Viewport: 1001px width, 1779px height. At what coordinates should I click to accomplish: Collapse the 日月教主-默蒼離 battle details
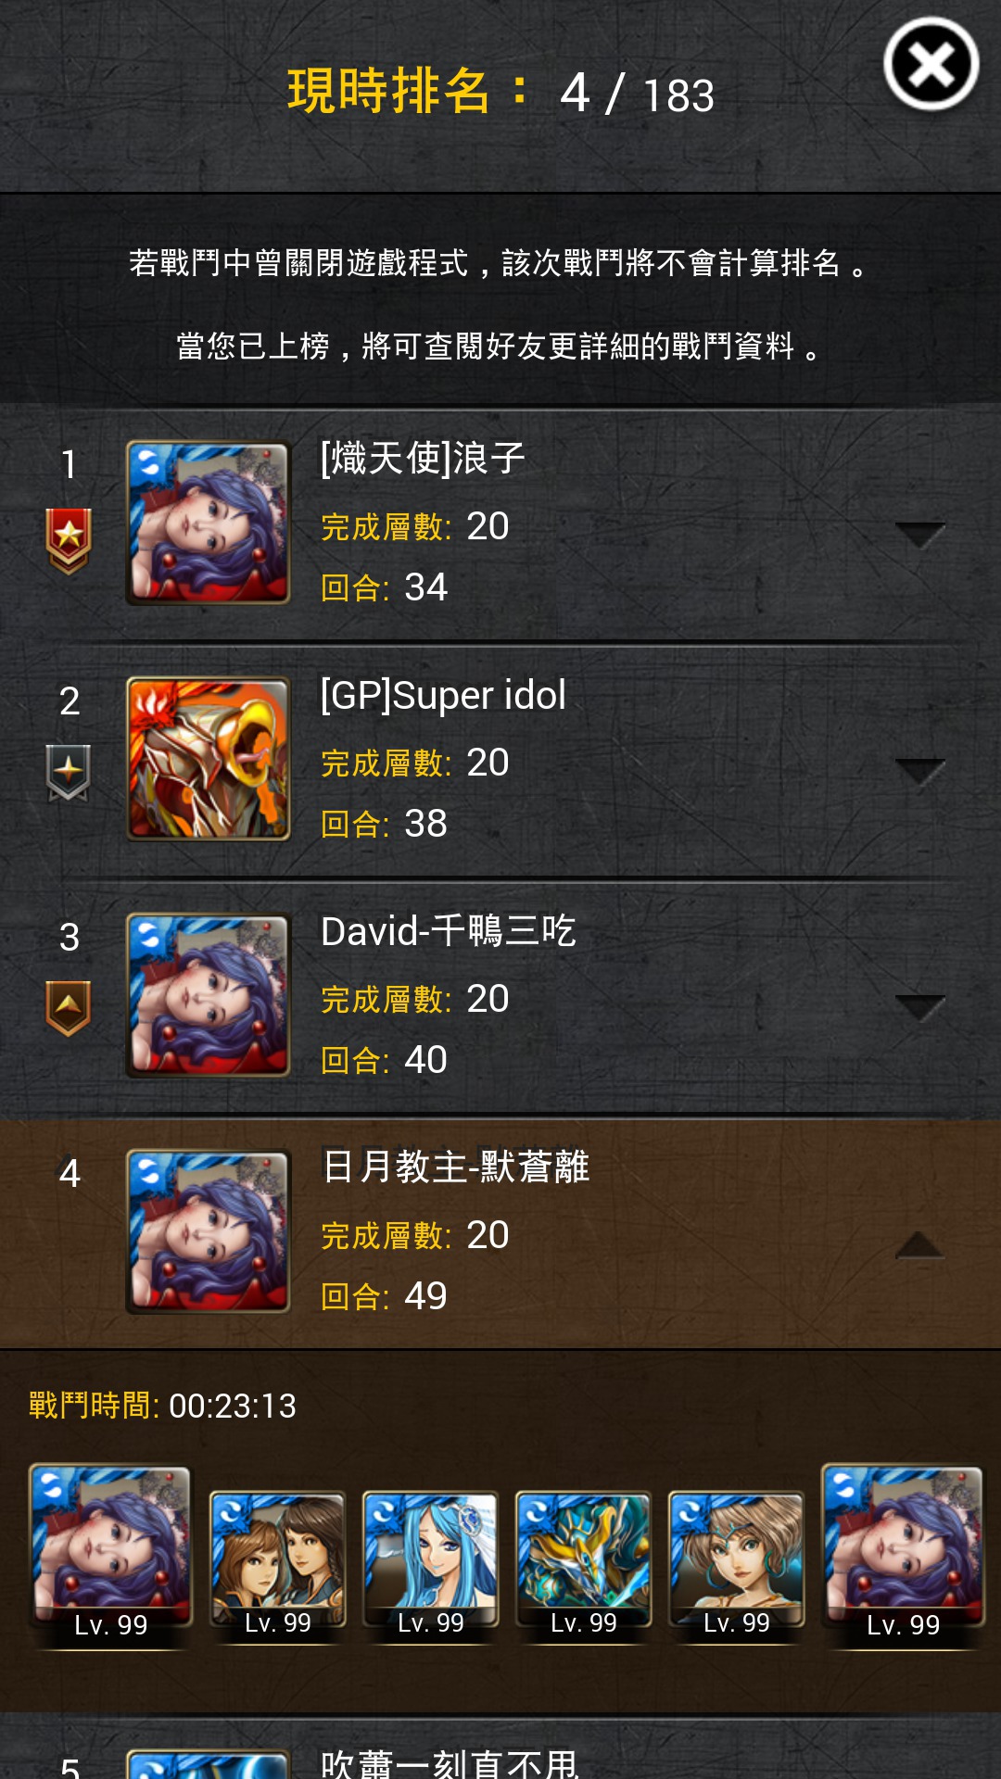(x=919, y=1244)
